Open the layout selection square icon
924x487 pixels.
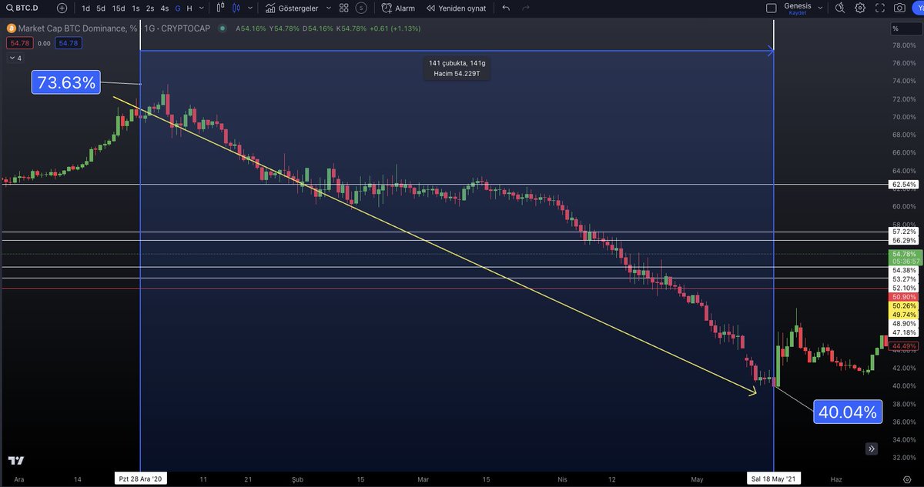coord(772,8)
